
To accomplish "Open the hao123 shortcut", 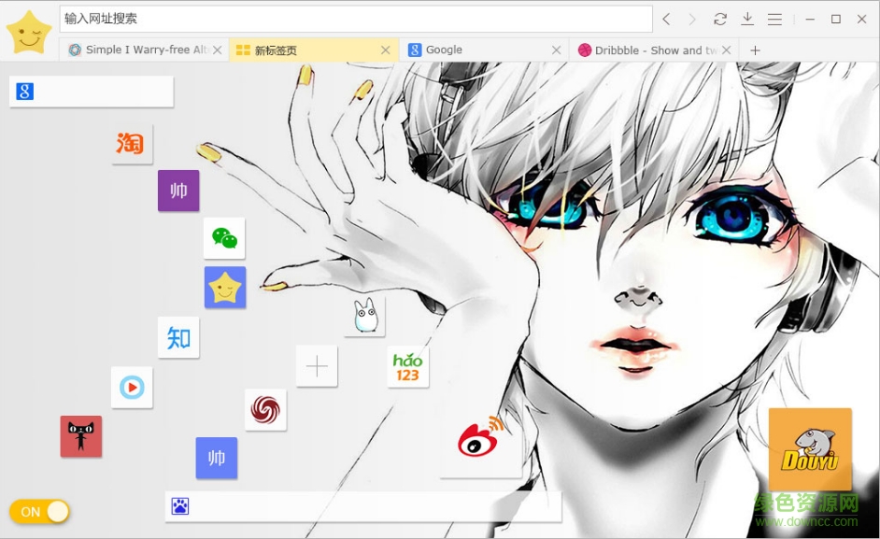I will click(x=407, y=366).
